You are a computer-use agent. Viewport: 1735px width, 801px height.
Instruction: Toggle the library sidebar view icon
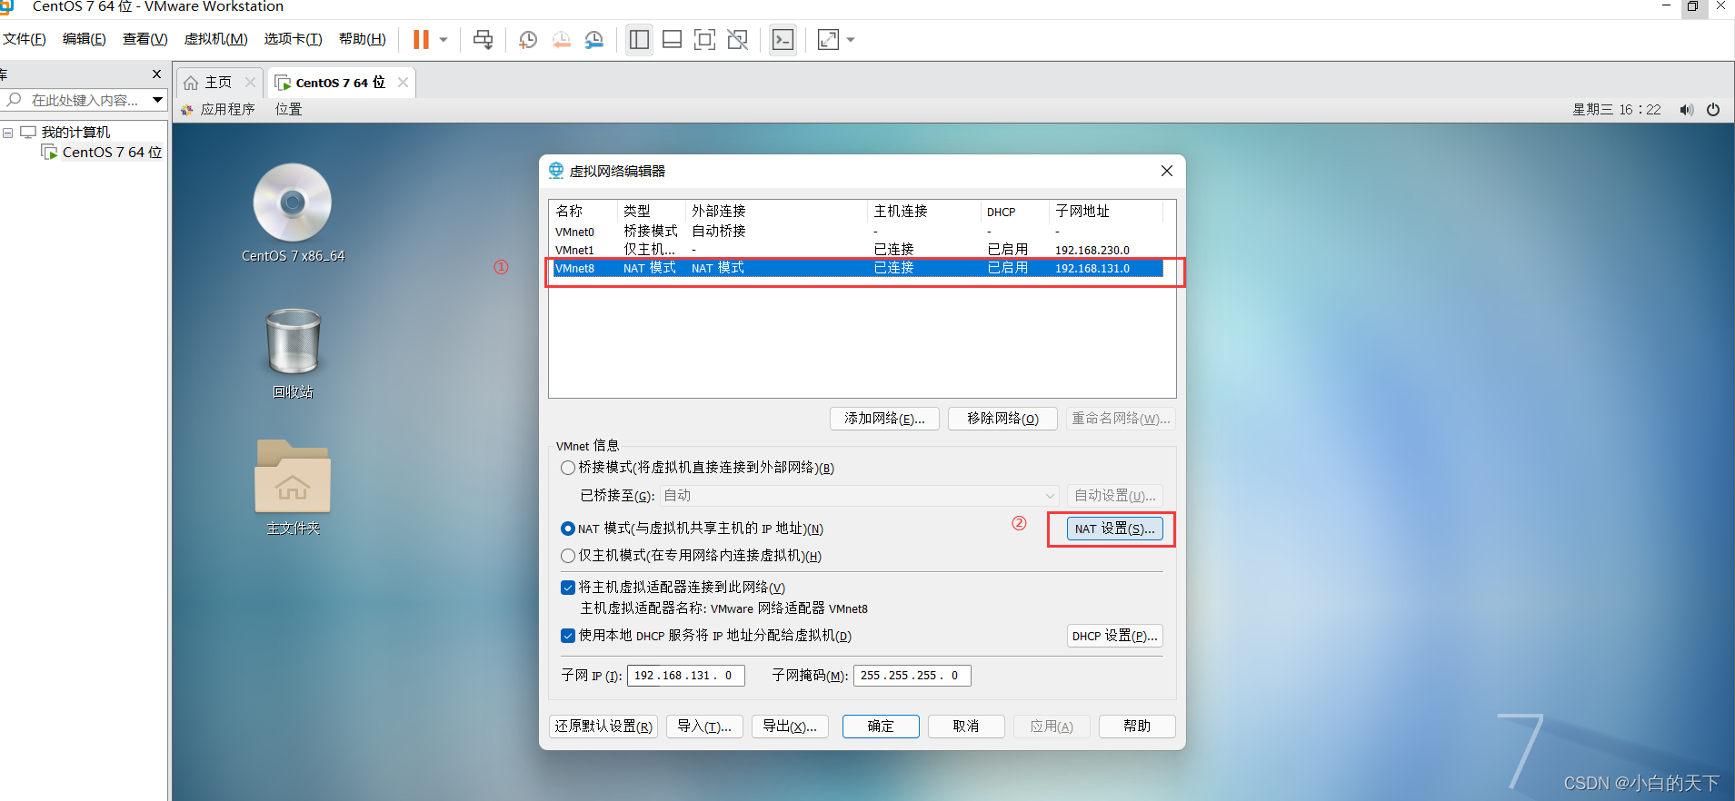[x=639, y=40]
